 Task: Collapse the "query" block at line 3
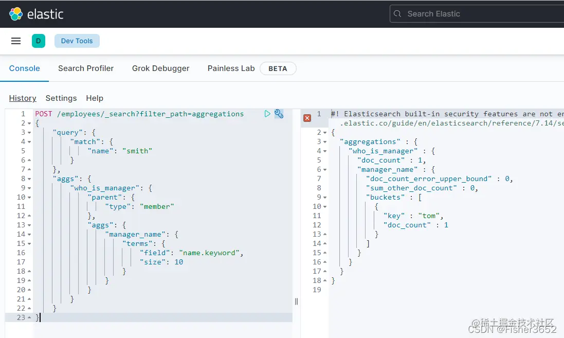point(29,133)
